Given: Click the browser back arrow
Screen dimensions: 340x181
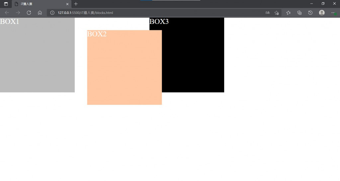Looking at the screenshot, I should [7, 13].
